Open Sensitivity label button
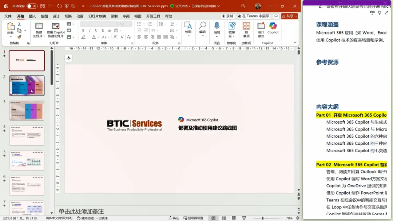393x221 pixels. coord(231,29)
